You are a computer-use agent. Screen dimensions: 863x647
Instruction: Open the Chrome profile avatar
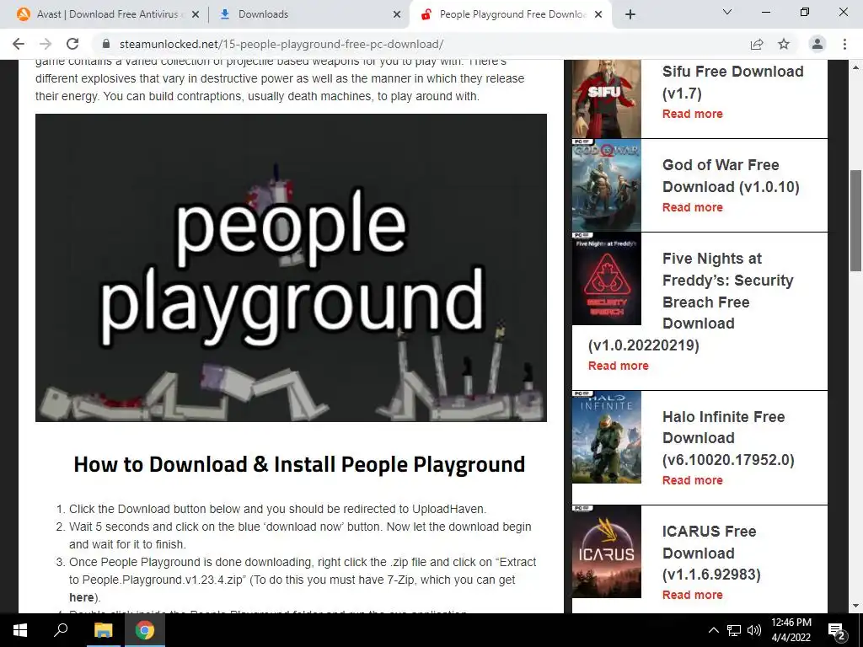click(817, 44)
